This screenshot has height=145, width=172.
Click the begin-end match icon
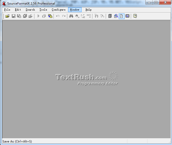pyautogui.click(x=102, y=16)
